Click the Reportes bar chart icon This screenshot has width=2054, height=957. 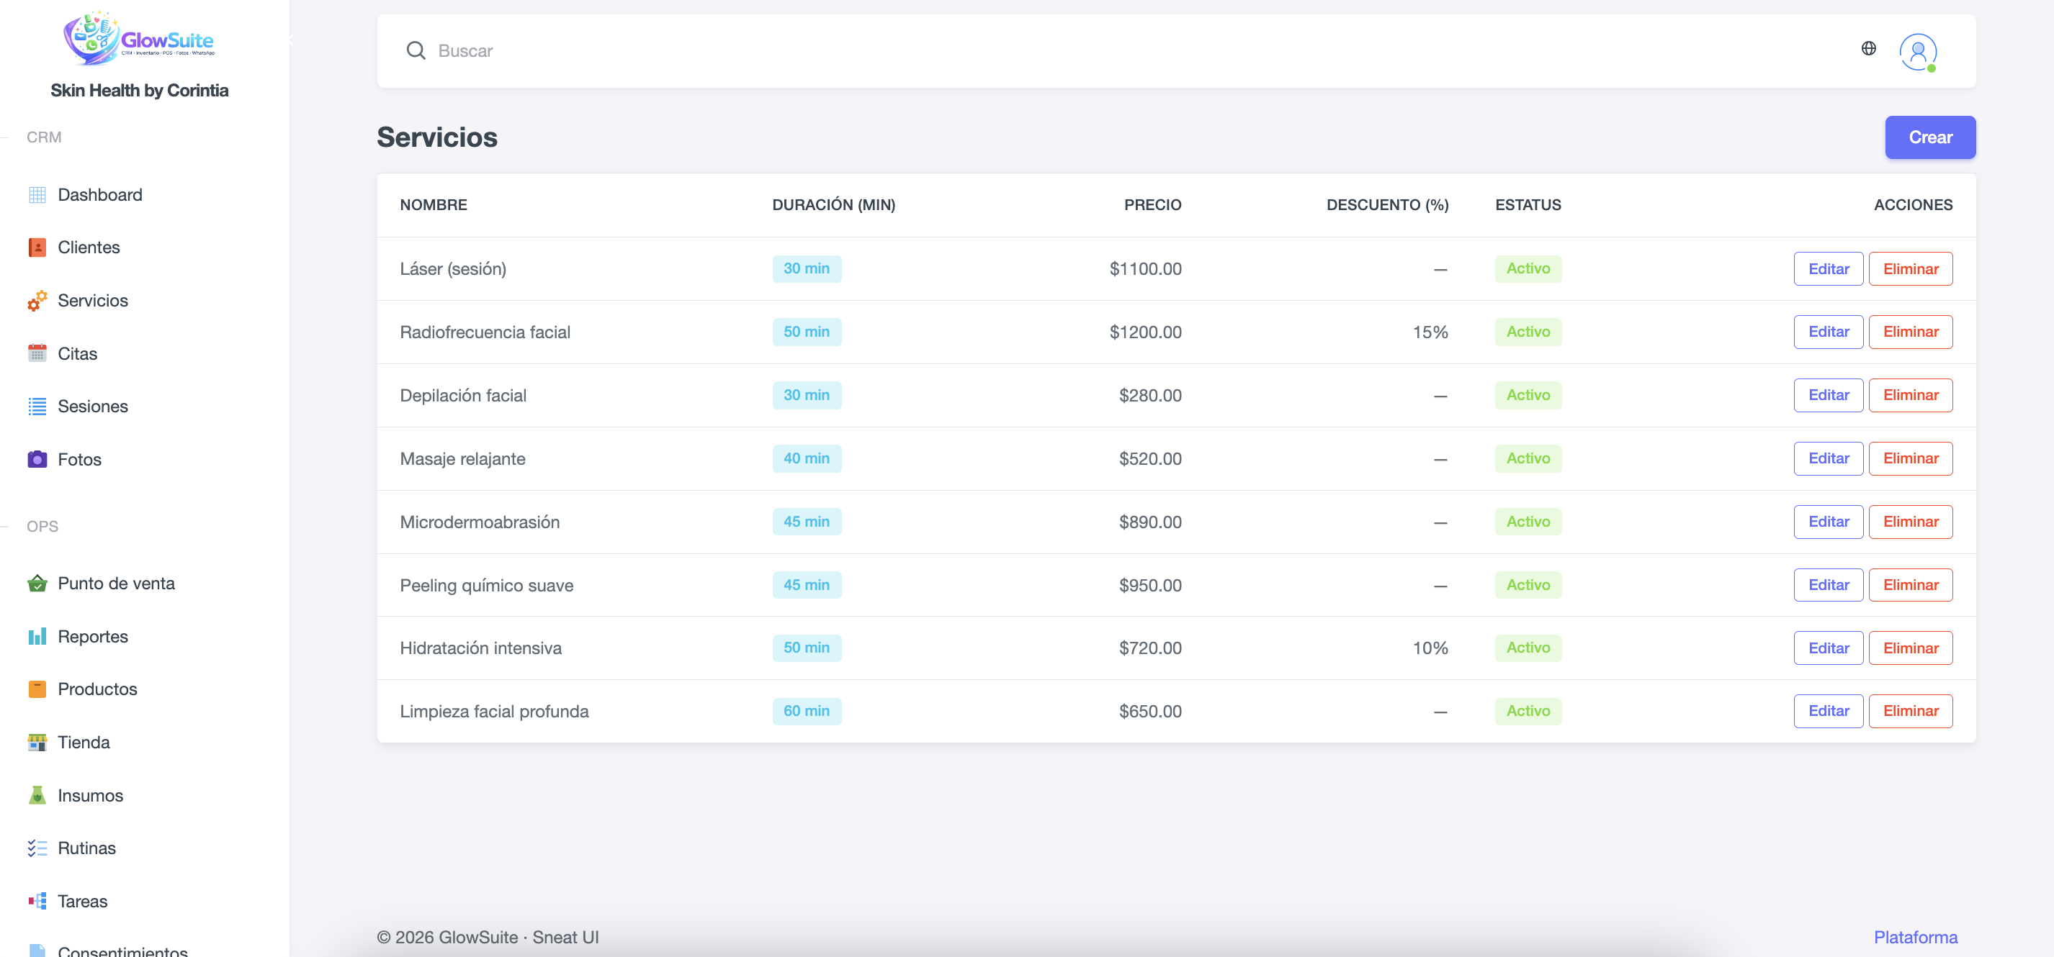tap(37, 637)
